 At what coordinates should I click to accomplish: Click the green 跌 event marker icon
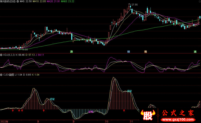(x=72, y=52)
